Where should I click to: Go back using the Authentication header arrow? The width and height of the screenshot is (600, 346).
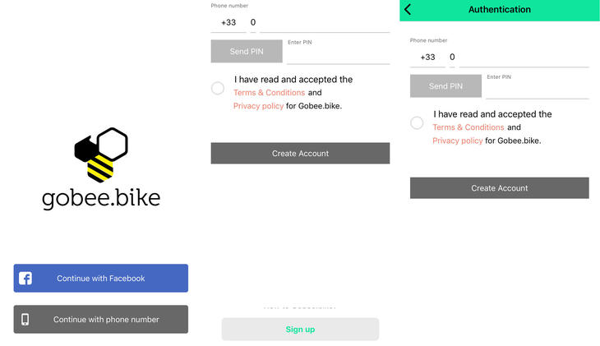point(408,10)
